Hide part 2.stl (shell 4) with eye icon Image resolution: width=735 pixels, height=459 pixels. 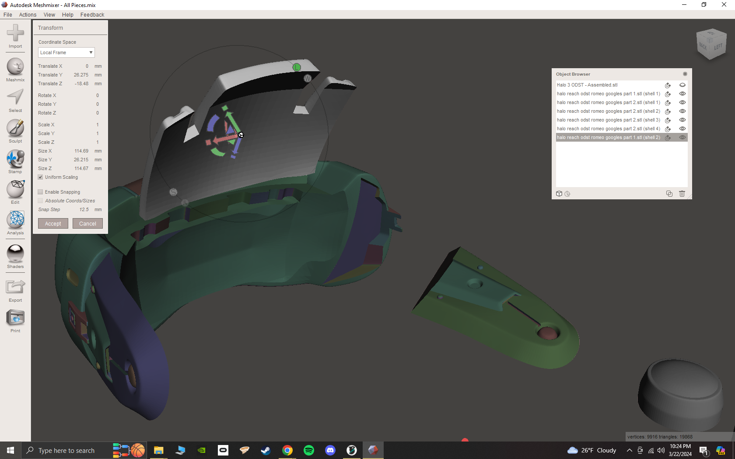coord(682,129)
